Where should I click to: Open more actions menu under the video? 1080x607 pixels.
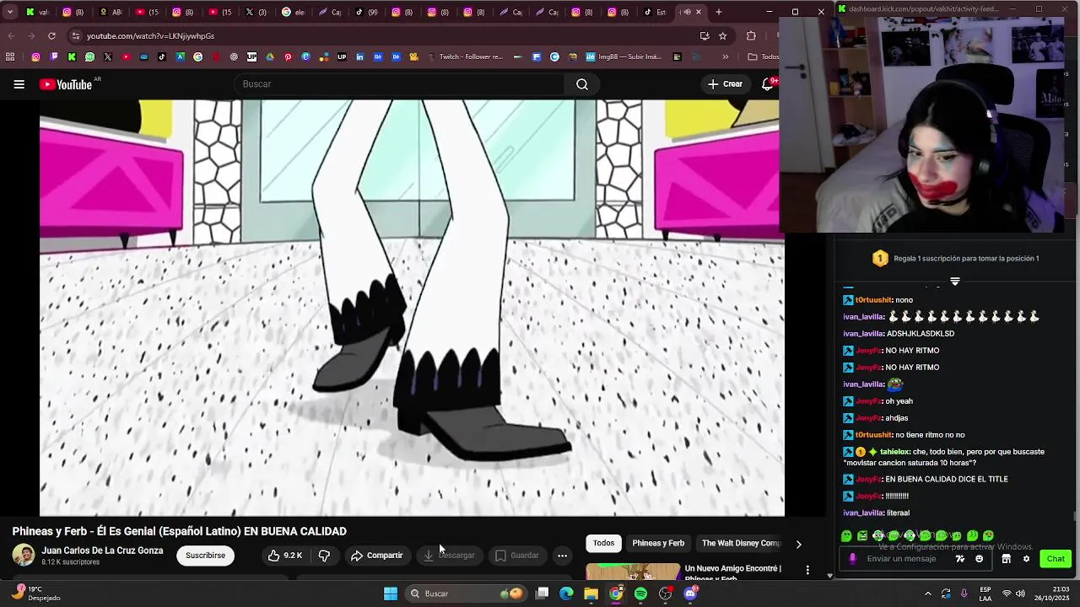point(562,556)
